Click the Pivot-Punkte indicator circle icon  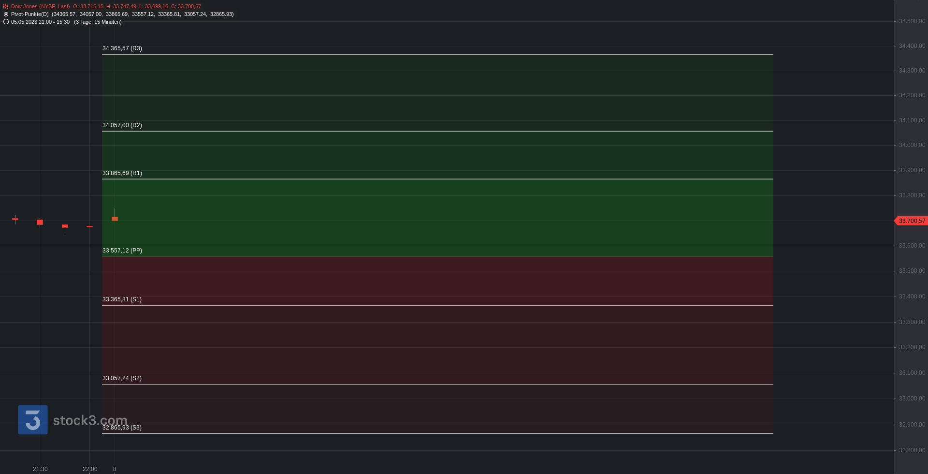tap(6, 15)
